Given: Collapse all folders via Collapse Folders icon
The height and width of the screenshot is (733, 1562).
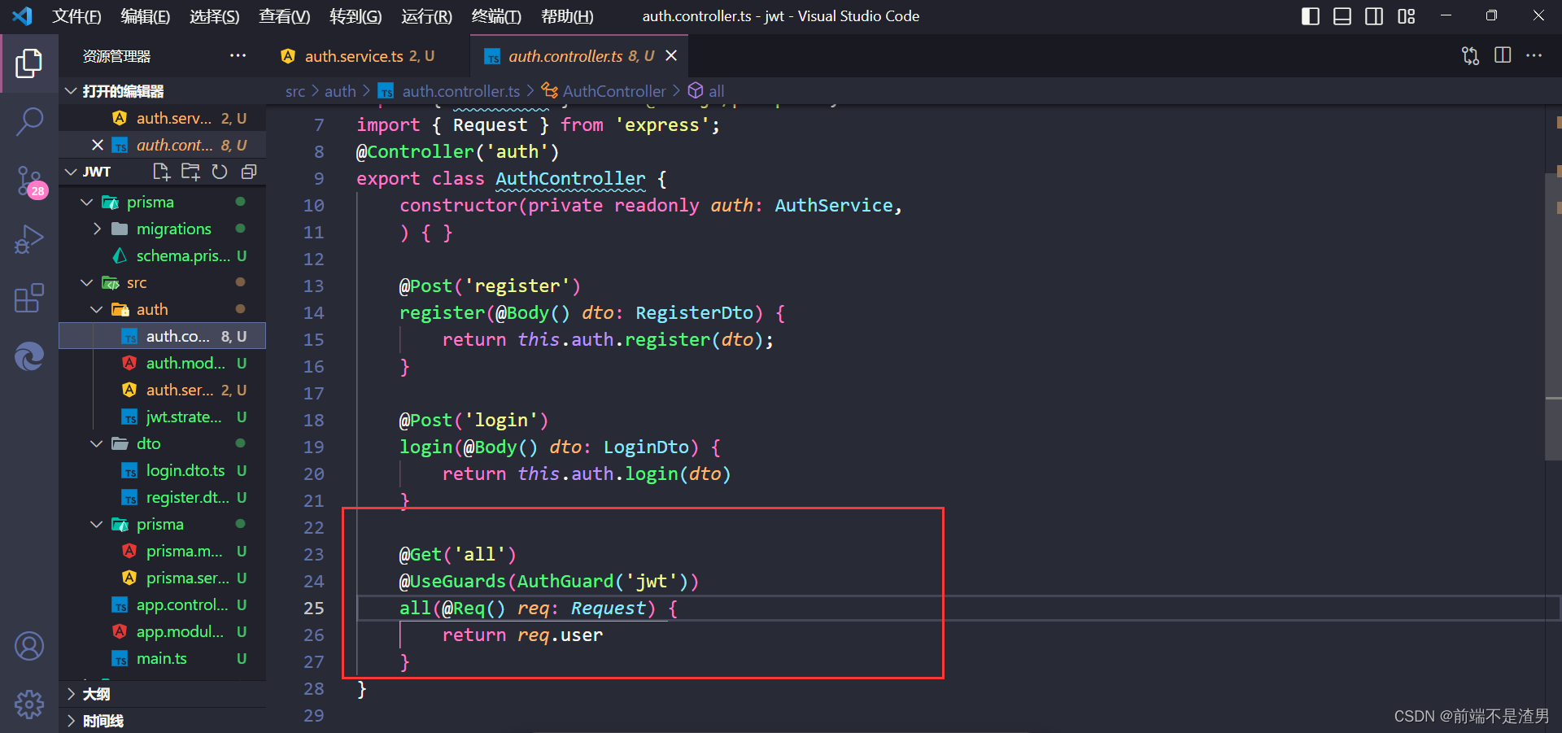Looking at the screenshot, I should pos(248,172).
